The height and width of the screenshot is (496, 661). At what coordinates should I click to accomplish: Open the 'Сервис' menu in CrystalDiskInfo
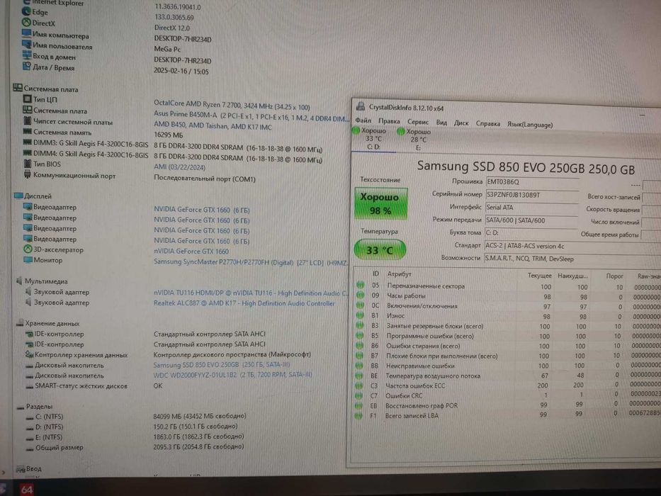point(418,122)
